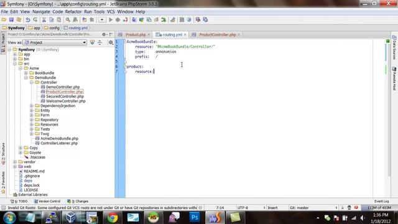Collapse the src folder in project tree
Screen dimensions: 398x224
tap(15, 63)
